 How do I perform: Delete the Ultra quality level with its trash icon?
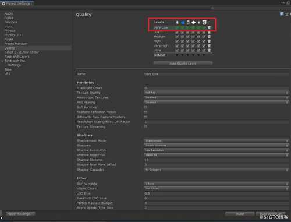click(209, 50)
